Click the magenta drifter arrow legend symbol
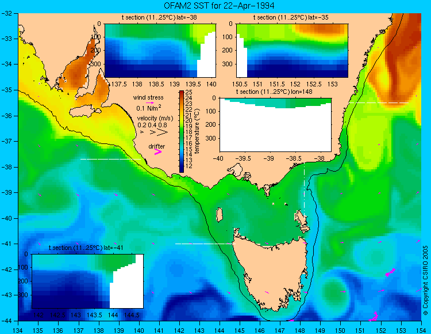Image resolution: width=431 pixels, height=334 pixels. point(158,151)
